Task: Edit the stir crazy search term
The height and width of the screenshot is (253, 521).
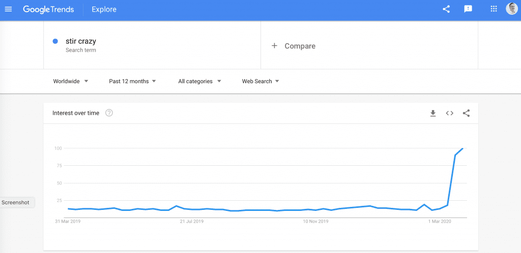Action: [81, 42]
